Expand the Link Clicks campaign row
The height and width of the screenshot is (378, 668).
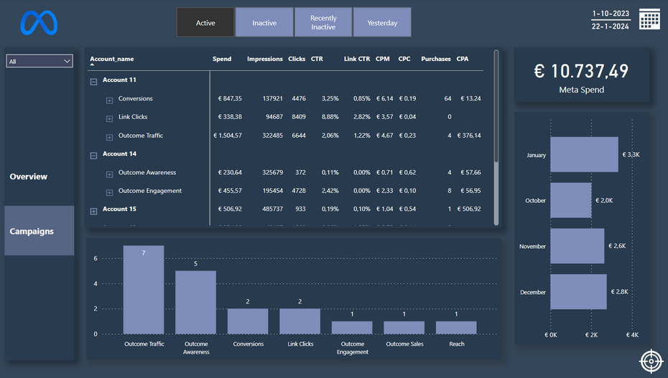point(109,118)
